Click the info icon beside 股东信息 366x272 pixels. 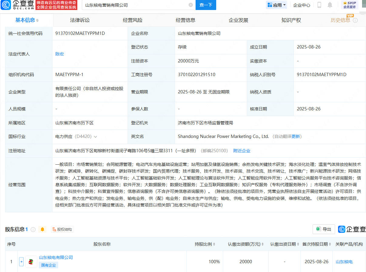(33, 230)
